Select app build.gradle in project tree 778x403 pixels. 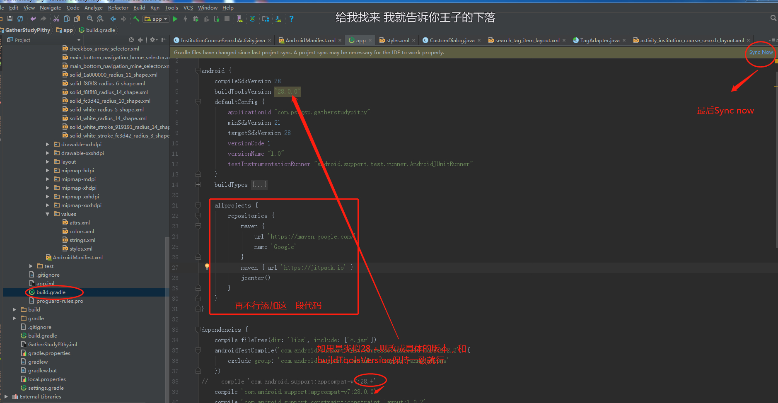51,292
